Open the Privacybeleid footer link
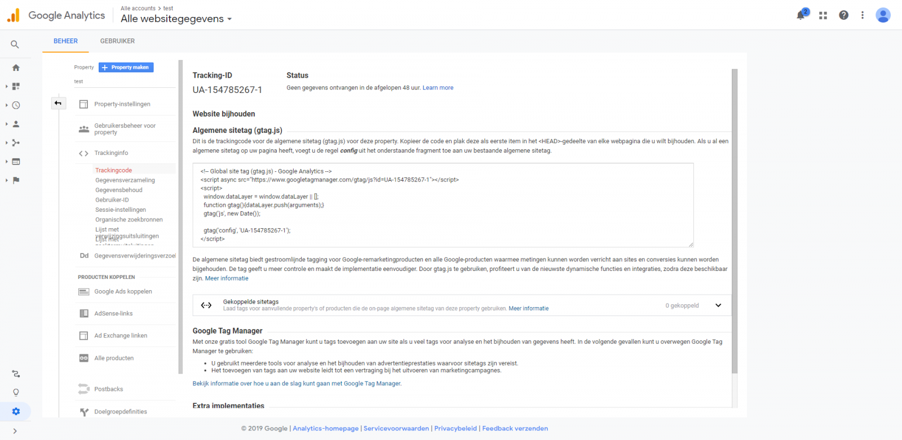 click(456, 429)
